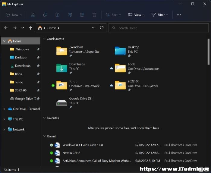Collapse the Quick access section

tap(44, 39)
